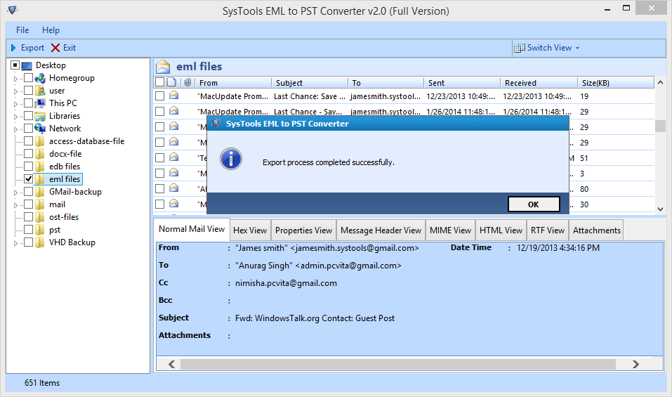Sort by the Size(KB) column header
Image resolution: width=672 pixels, height=397 pixels.
[x=615, y=83]
